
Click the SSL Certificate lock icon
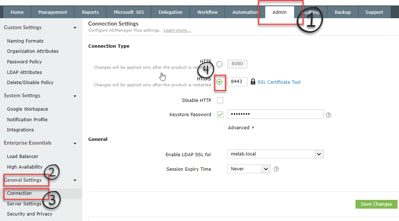(253, 82)
